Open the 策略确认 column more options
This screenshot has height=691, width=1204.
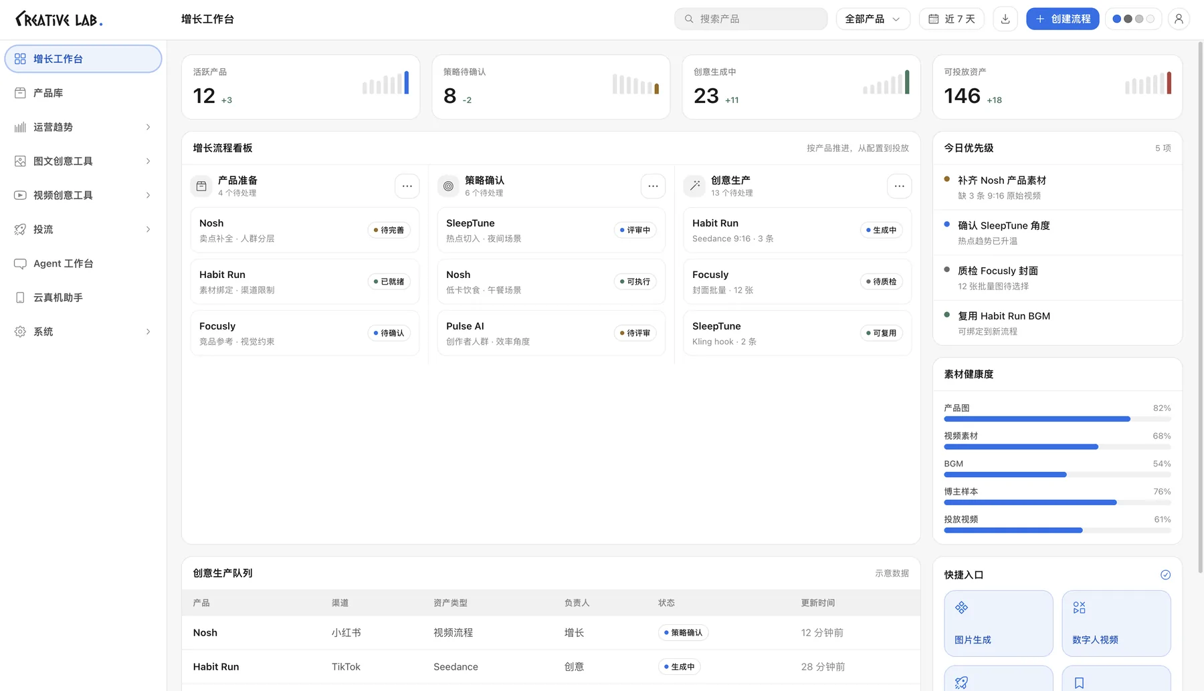tap(654, 186)
